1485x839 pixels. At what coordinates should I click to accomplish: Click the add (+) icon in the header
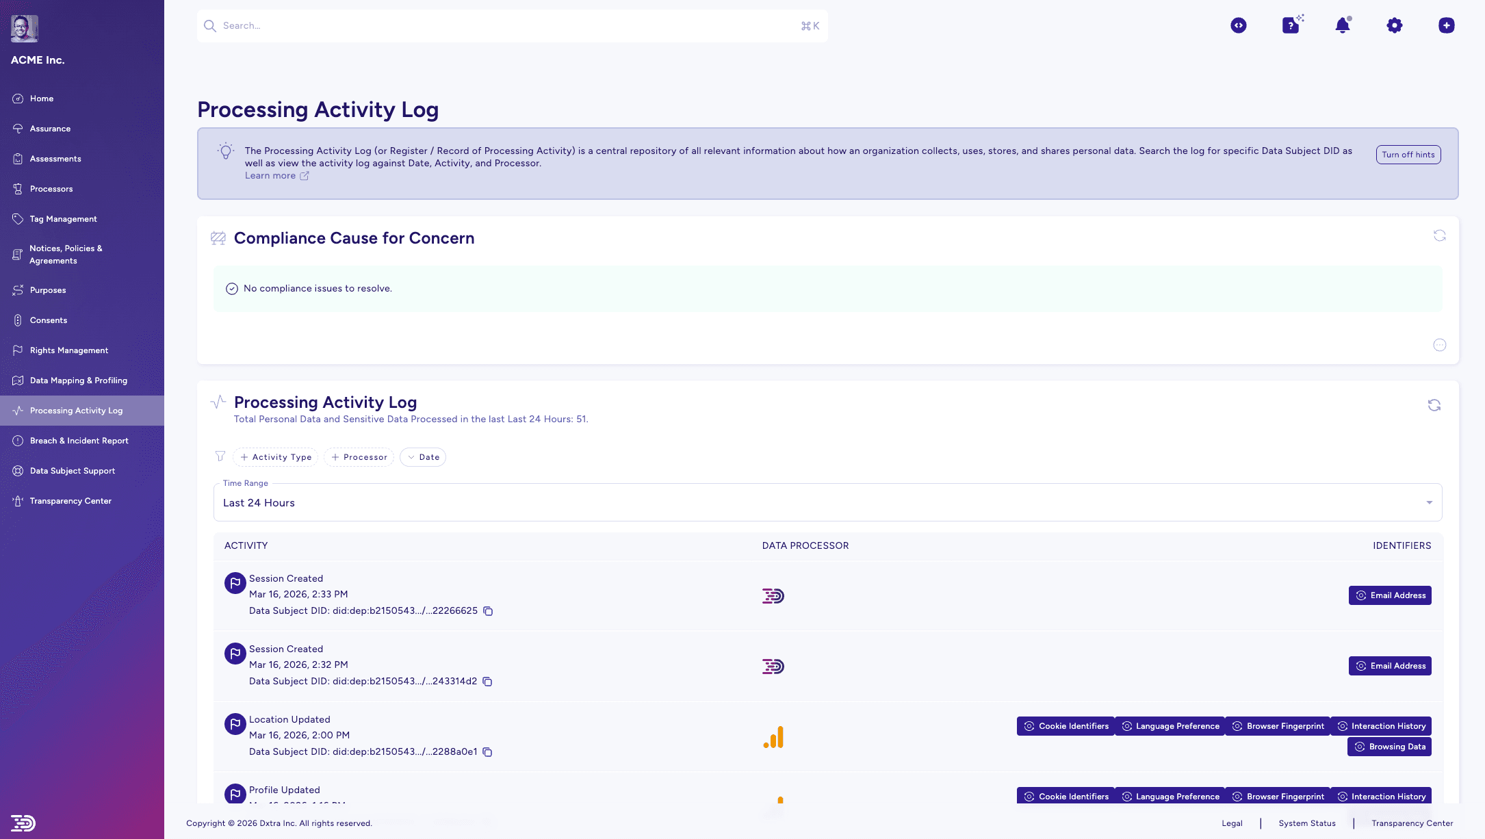pyautogui.click(x=1447, y=25)
